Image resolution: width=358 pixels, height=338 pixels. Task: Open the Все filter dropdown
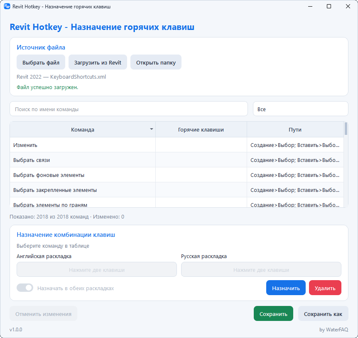[x=300, y=109]
